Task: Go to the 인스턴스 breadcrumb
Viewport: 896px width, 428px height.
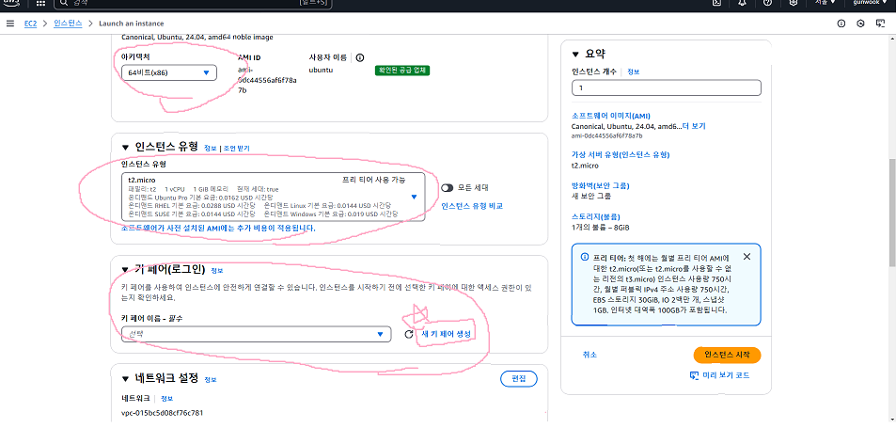Action: pos(68,24)
